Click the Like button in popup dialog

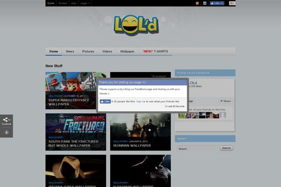pos(105,101)
